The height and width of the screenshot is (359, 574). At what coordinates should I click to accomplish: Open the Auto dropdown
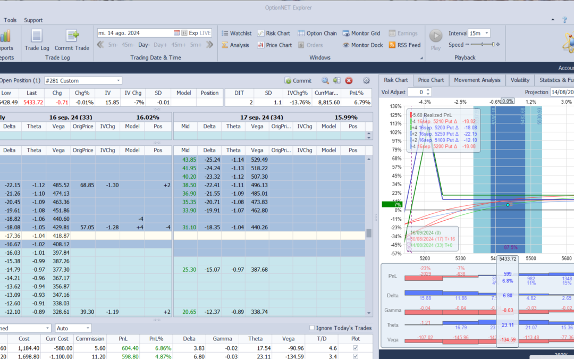pyautogui.click(x=87, y=328)
